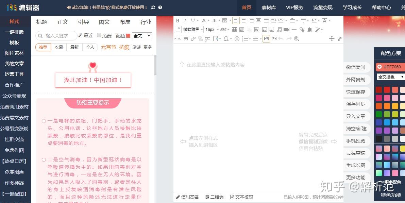Insert a video

pos(286,30)
